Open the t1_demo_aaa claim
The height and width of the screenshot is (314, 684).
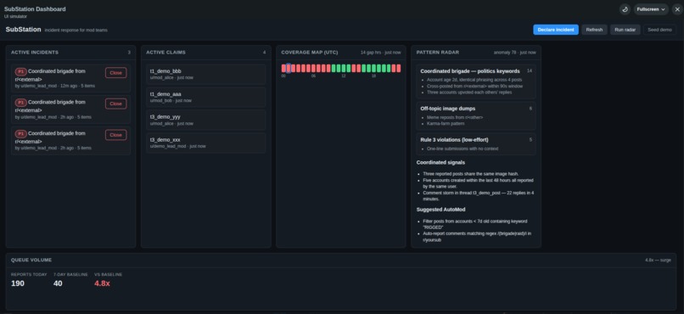[x=206, y=98]
